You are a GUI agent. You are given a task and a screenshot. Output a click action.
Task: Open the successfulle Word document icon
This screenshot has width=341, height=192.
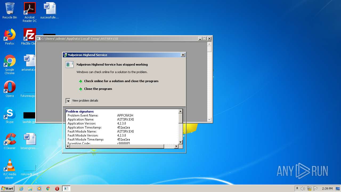[x=50, y=11]
